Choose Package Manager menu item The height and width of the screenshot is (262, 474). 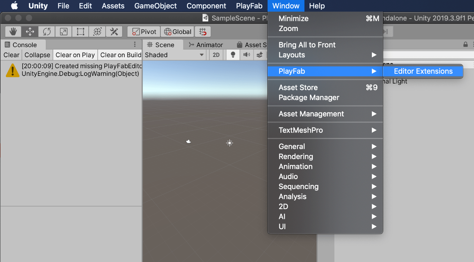tap(325, 97)
